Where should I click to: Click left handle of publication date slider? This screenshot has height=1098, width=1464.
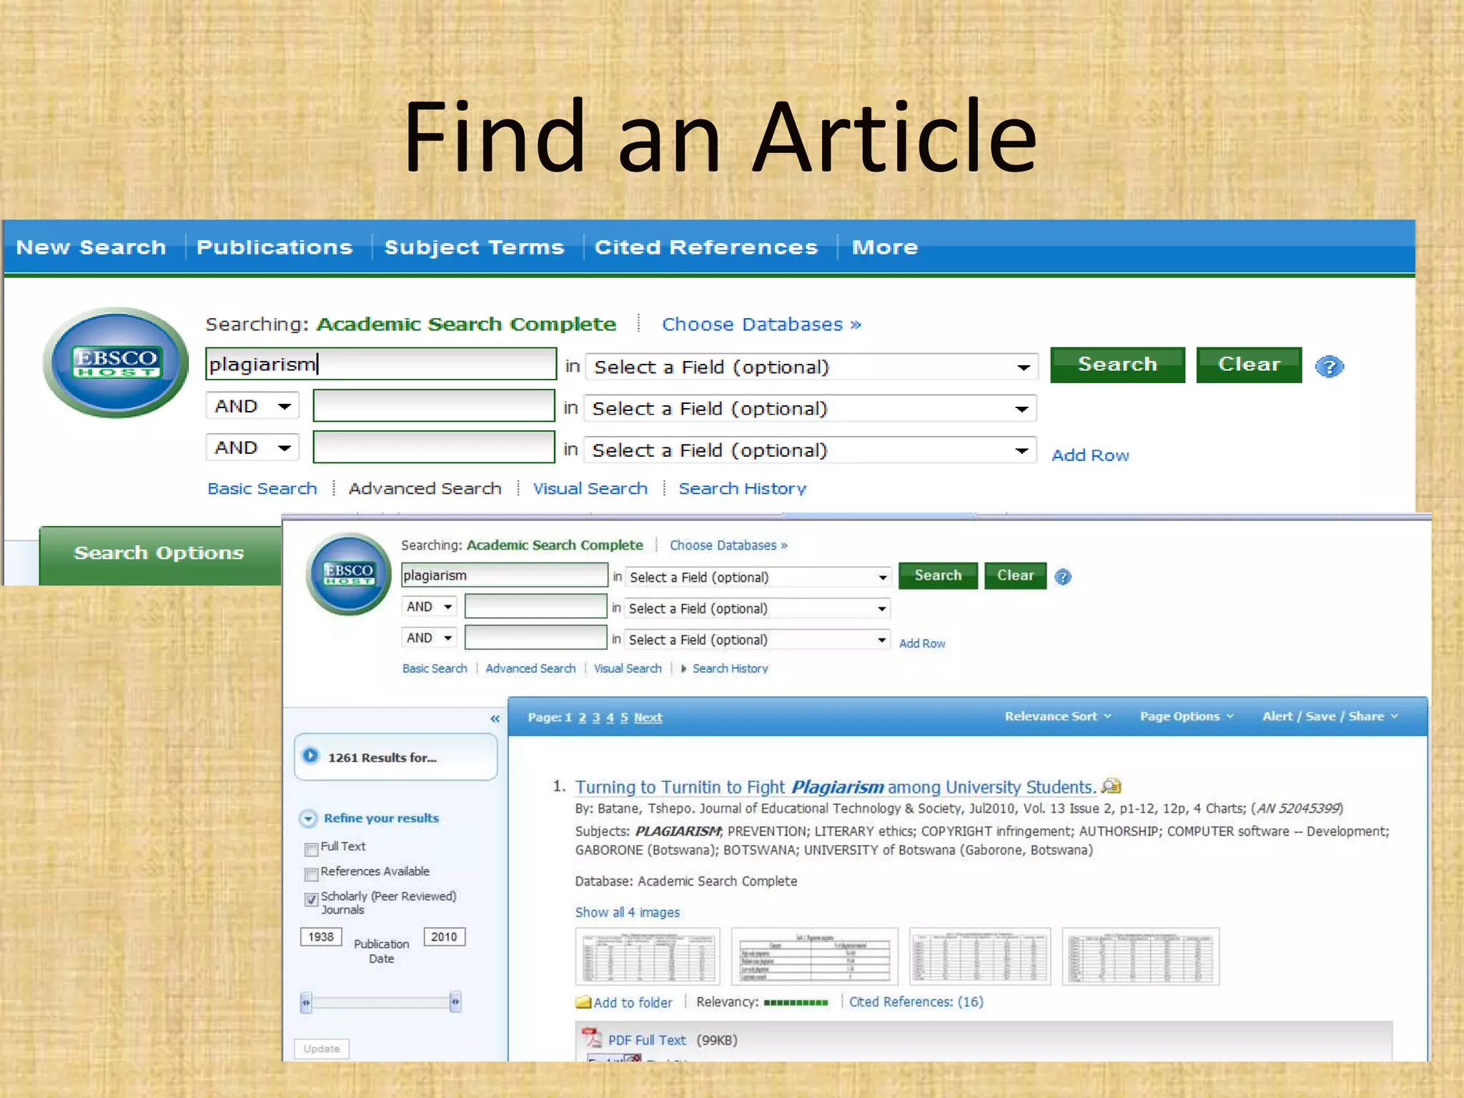coord(306,1002)
